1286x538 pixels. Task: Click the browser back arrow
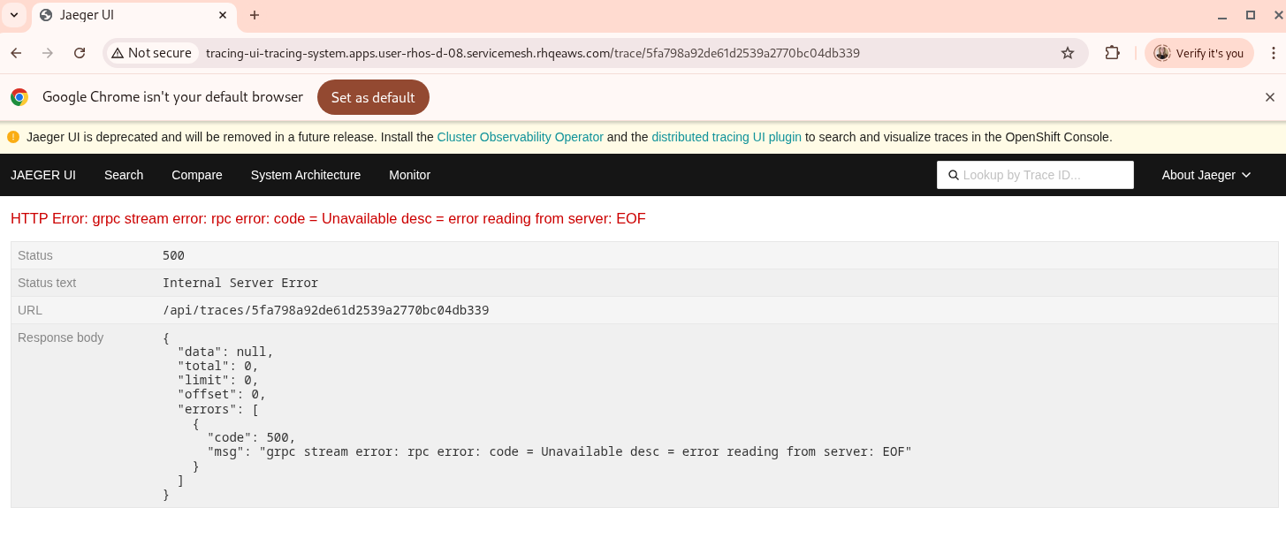(x=16, y=53)
